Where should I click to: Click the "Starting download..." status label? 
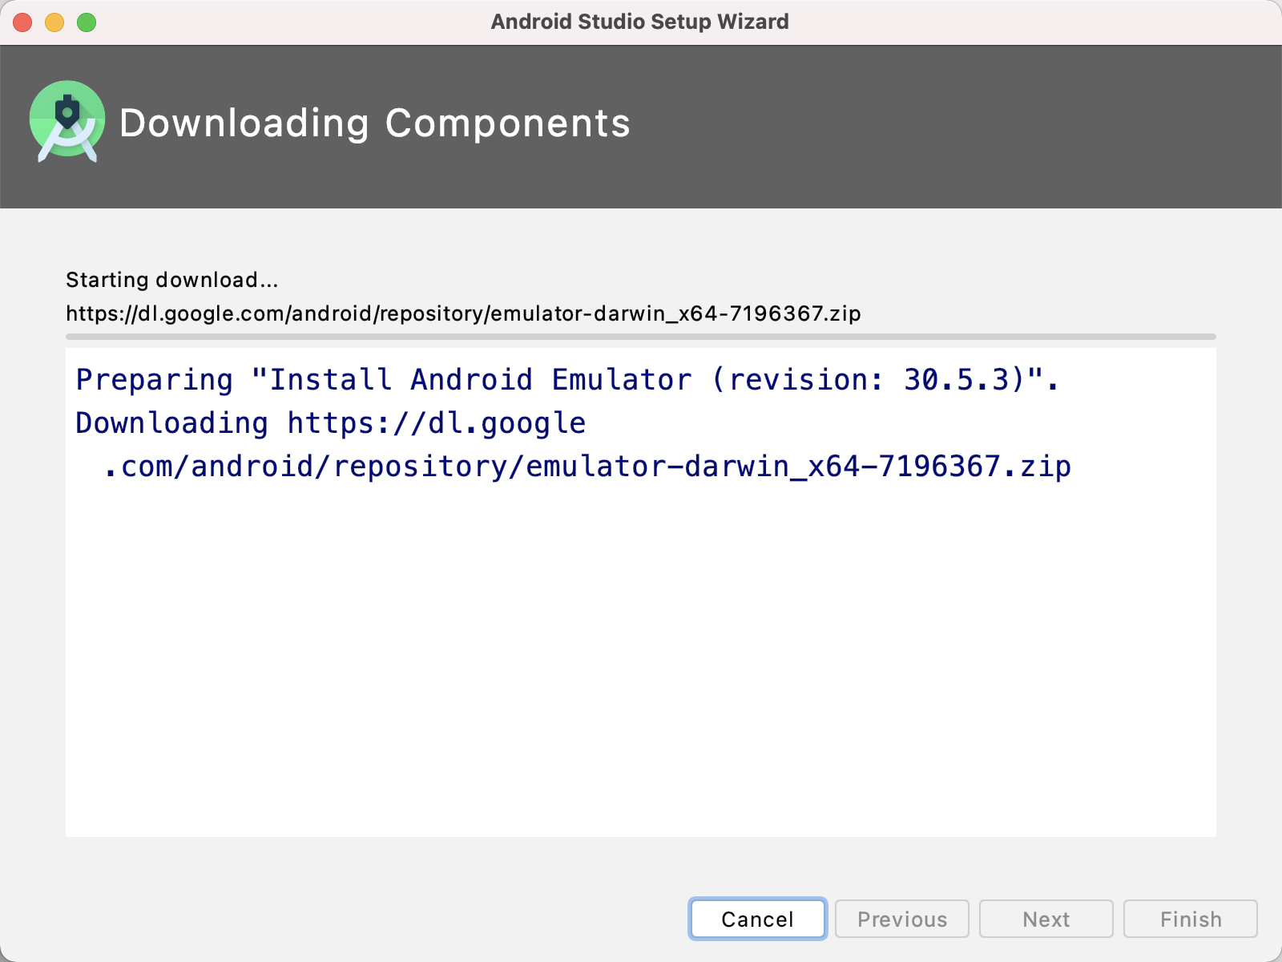(x=171, y=280)
